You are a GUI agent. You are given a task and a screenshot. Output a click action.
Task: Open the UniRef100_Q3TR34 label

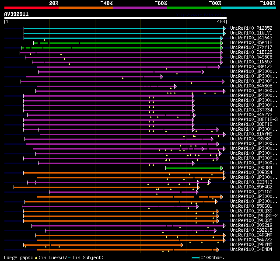click(251, 110)
